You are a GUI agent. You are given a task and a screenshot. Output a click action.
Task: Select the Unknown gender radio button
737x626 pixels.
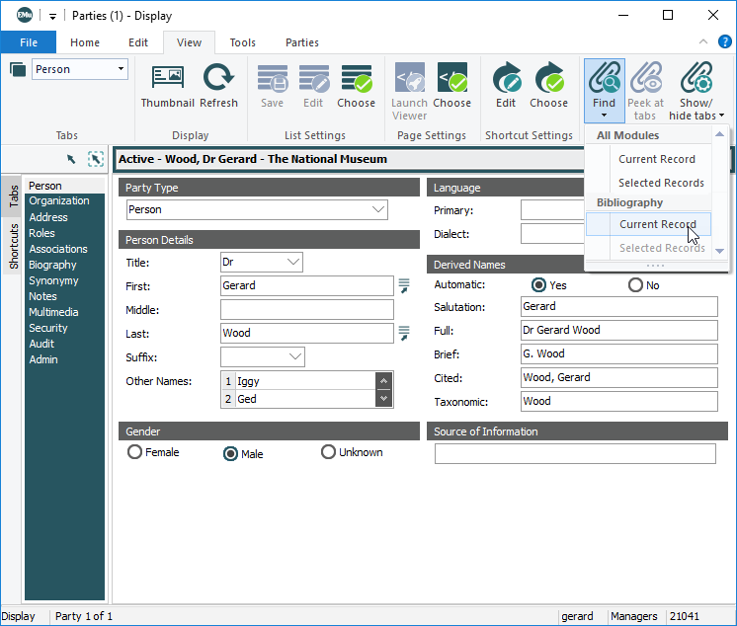329,452
